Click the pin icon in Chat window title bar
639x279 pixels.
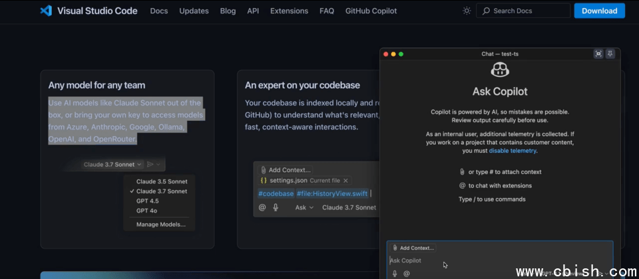point(610,54)
